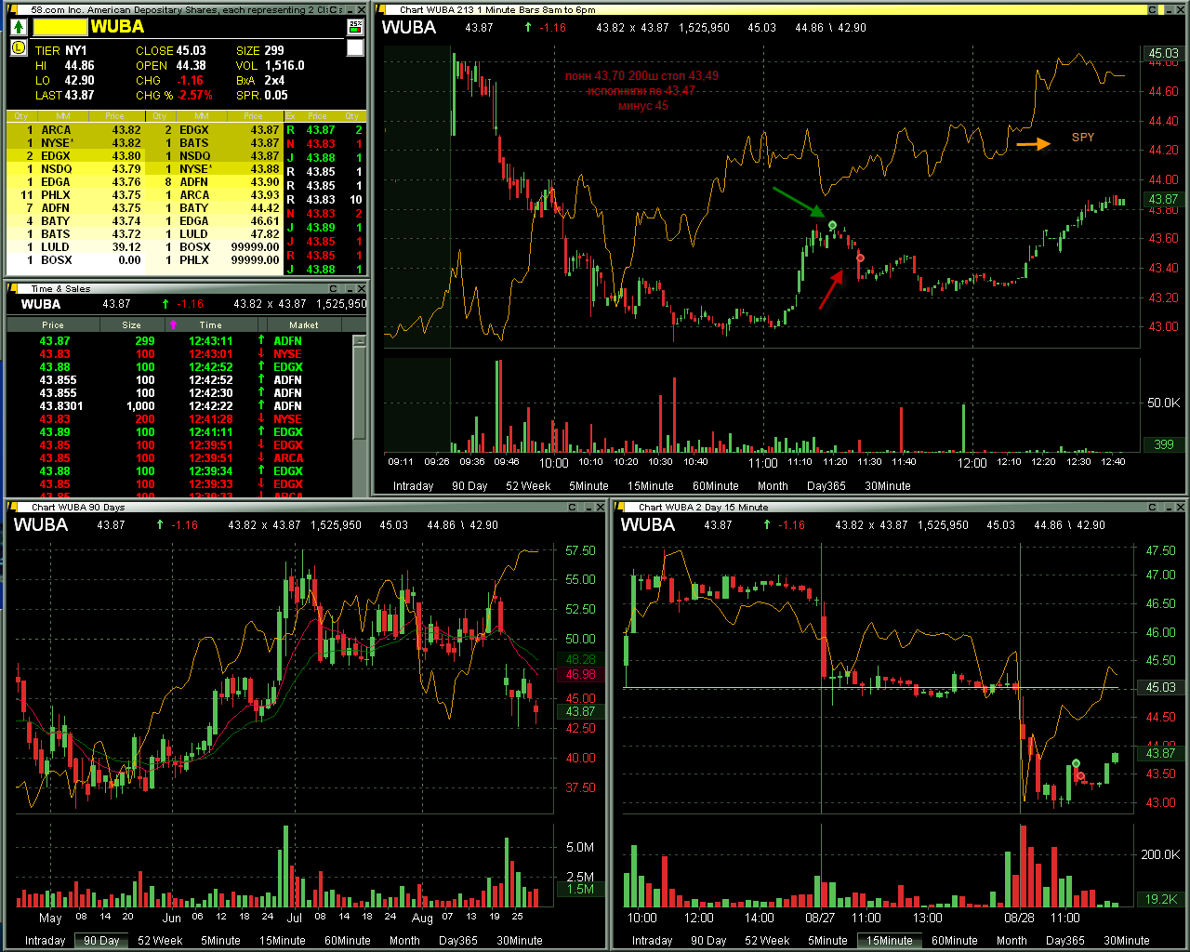Click the green buy marker on the intraday chart
Viewport: 1190px width, 952px height.
pos(832,225)
